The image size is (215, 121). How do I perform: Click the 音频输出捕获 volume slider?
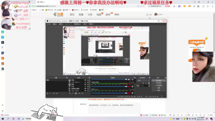pyautogui.click(x=109, y=86)
